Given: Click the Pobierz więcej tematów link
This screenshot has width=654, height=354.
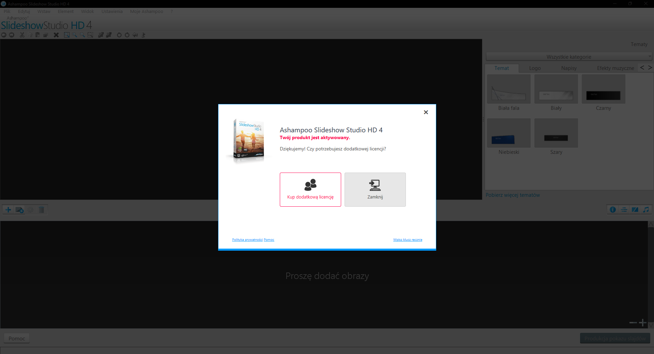Looking at the screenshot, I should tap(513, 195).
